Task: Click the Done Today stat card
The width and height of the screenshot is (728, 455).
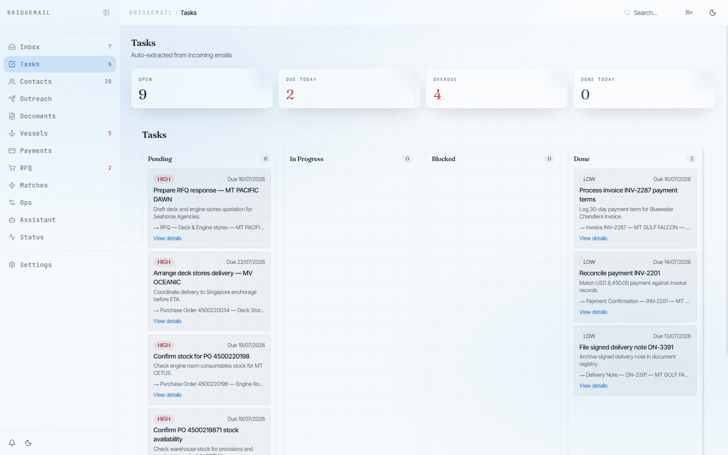Action: (644, 88)
